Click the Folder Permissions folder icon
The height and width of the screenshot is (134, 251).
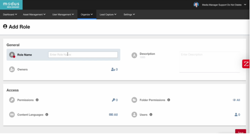(x=134, y=100)
